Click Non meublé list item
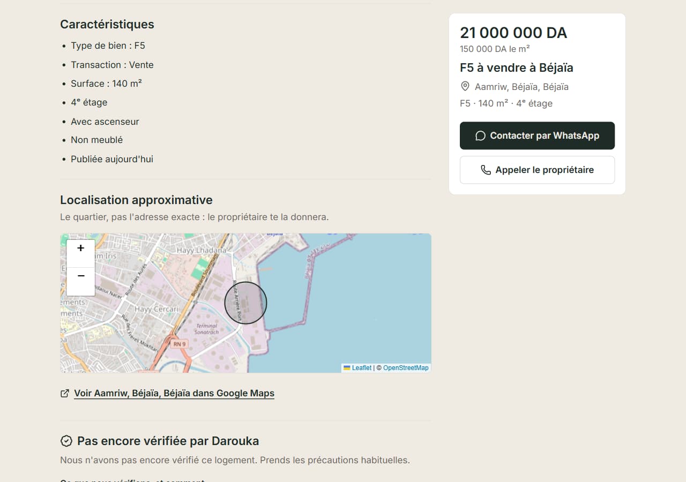The height and width of the screenshot is (482, 686). 96,140
